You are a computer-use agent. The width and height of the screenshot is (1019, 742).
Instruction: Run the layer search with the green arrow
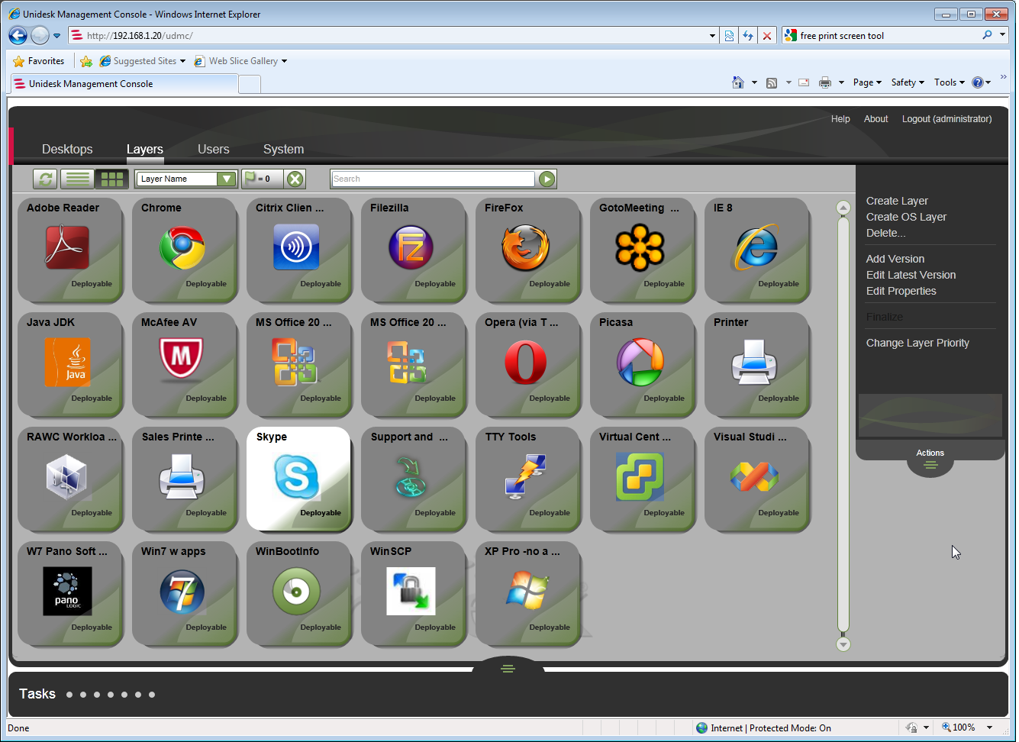[547, 179]
